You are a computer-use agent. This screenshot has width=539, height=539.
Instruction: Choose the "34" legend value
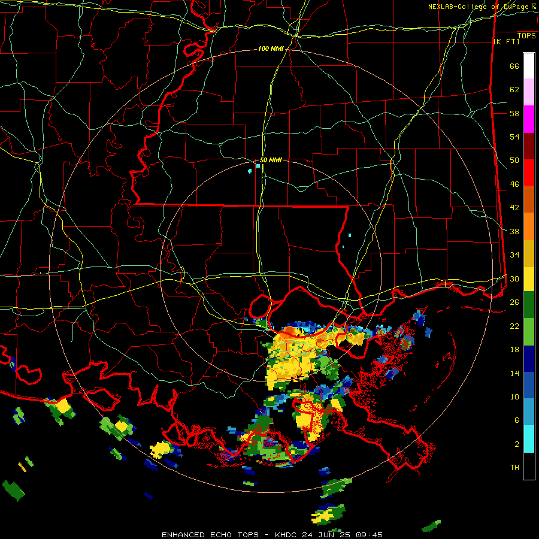tap(514, 255)
